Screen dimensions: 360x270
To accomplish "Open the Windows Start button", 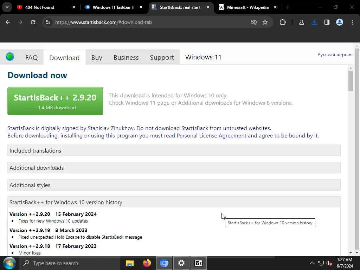I will click(9, 263).
